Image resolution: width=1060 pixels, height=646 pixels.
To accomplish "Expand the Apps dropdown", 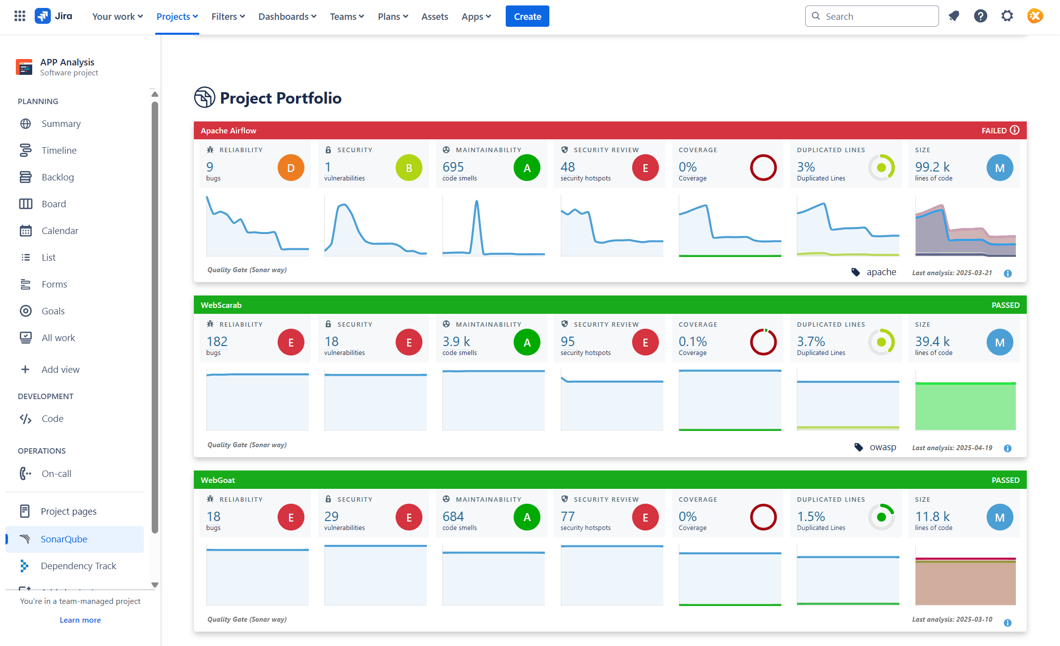I will 475,16.
